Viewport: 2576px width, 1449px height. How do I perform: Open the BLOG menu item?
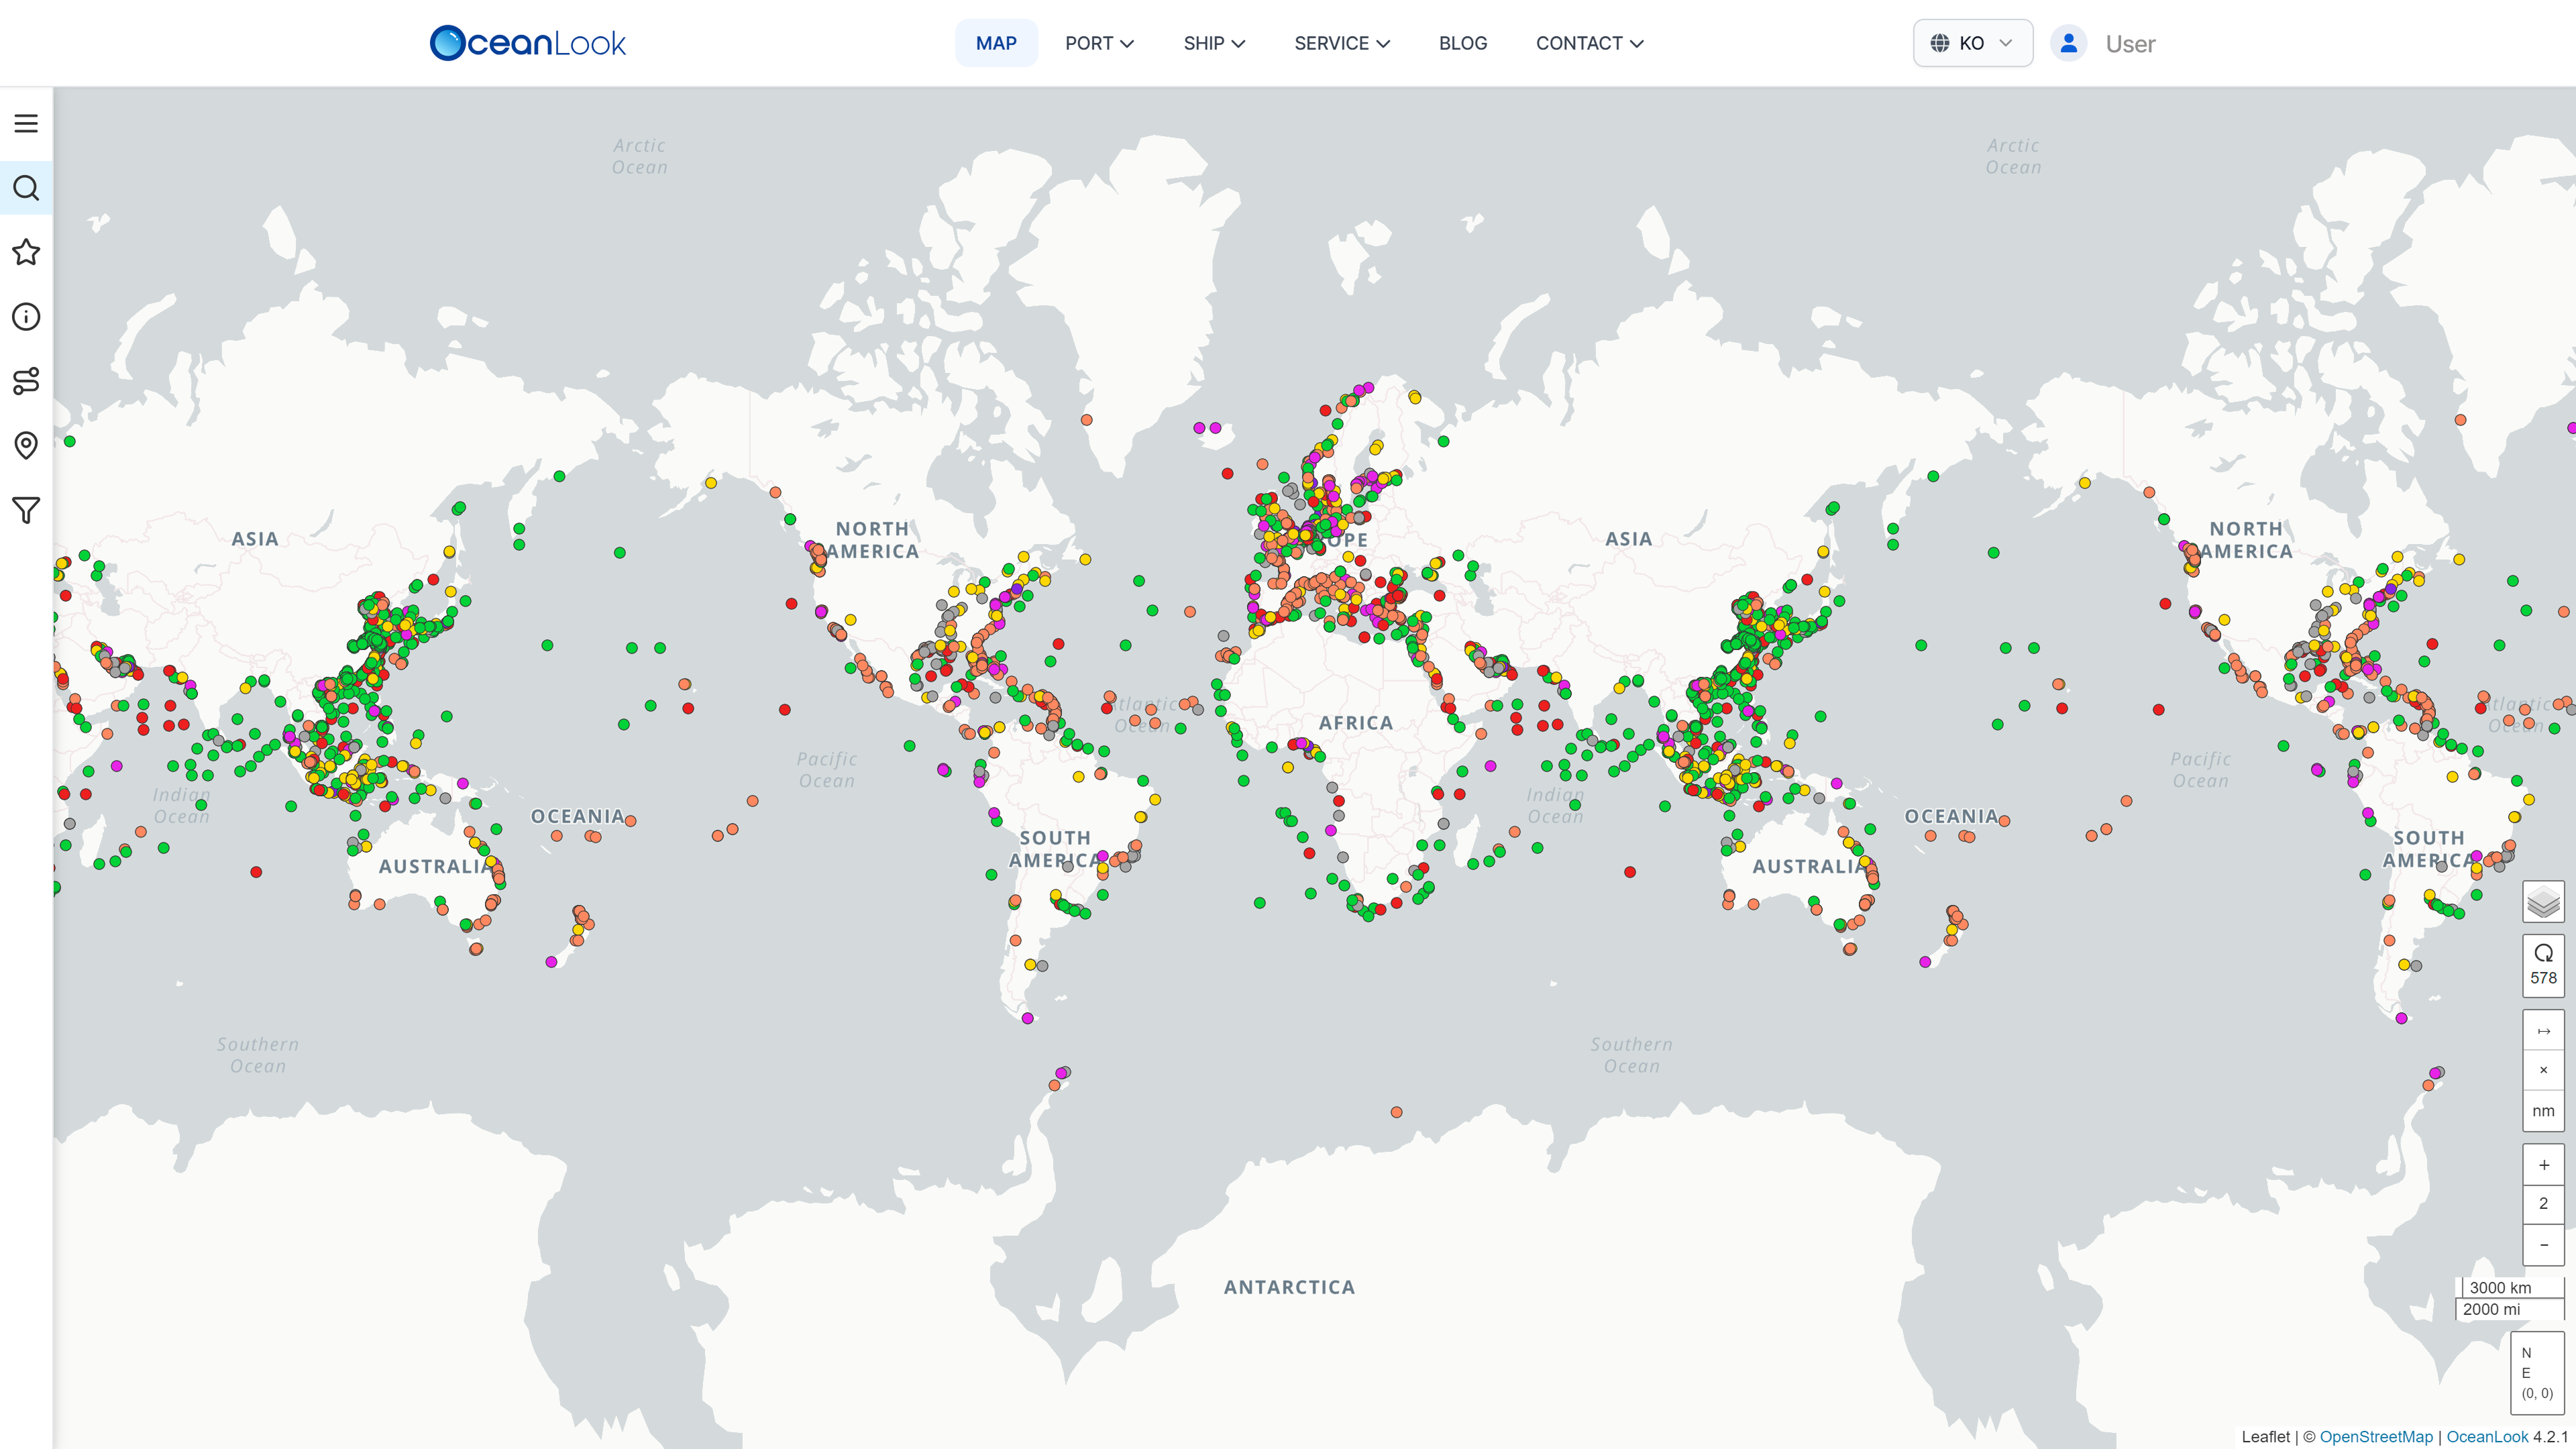click(x=1462, y=43)
